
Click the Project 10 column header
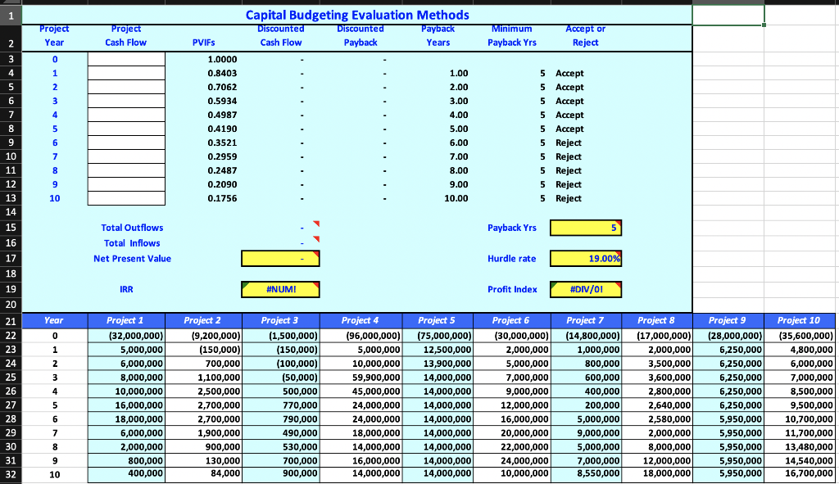(800, 320)
